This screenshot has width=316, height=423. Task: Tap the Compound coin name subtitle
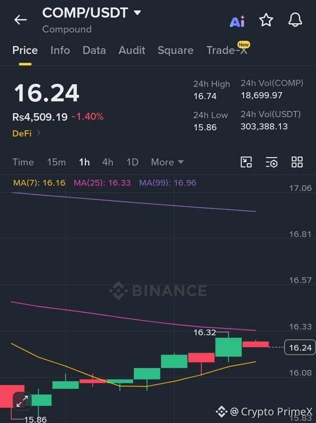point(67,29)
